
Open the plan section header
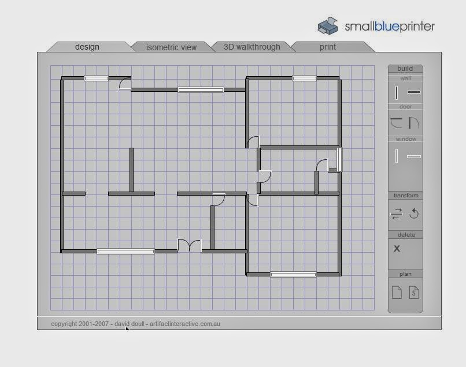(x=405, y=274)
